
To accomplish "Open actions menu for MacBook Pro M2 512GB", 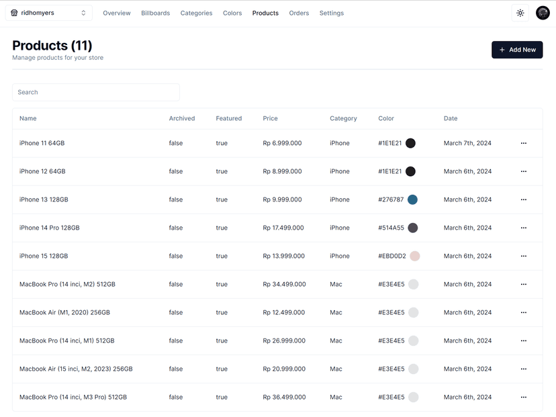I will point(523,284).
